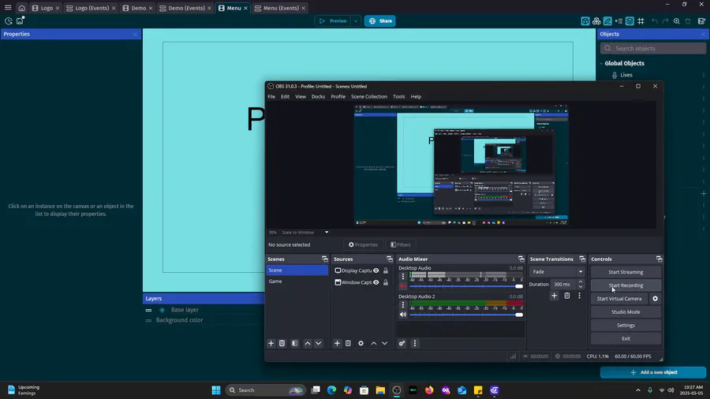Move the scene up in the Scenes list

pos(308,343)
